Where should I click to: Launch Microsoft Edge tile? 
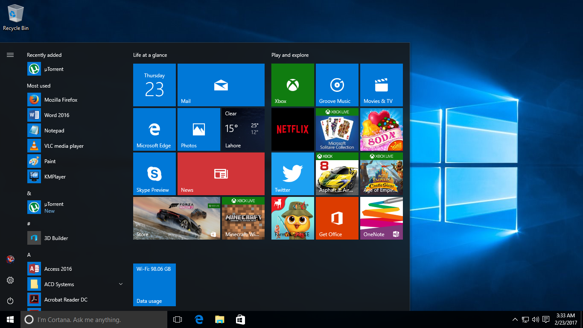(154, 129)
